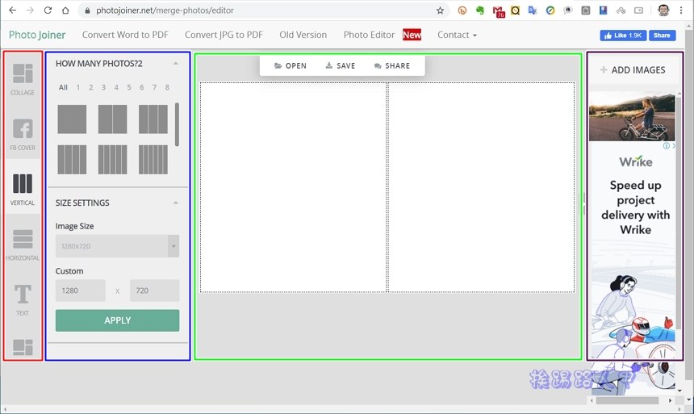This screenshot has height=414, width=694.
Task: Filter layouts to 8 photos
Action: [167, 87]
